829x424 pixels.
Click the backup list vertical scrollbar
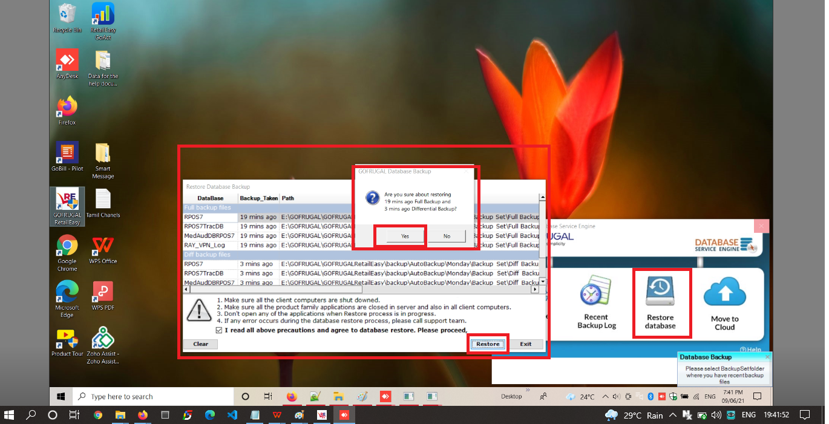tap(543, 239)
